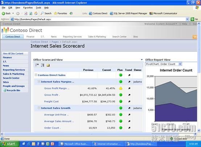Open the Tools menu
Image resolution: width=201 pixels, height=147 pixels.
[x=38, y=8]
